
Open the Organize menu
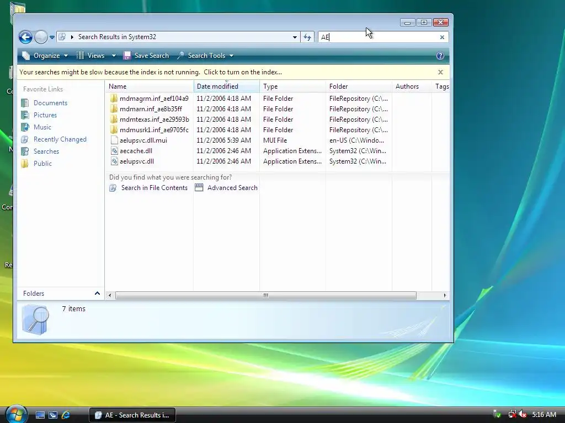coord(45,56)
